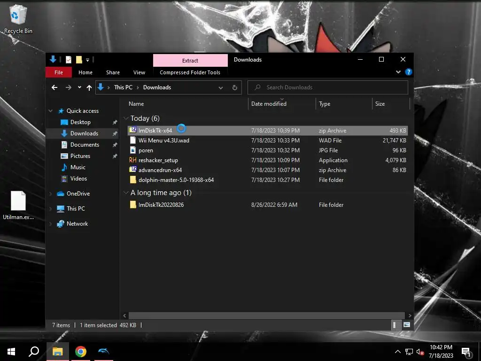481x361 pixels.
Task: Sort by the Name column header
Action: coord(136,104)
